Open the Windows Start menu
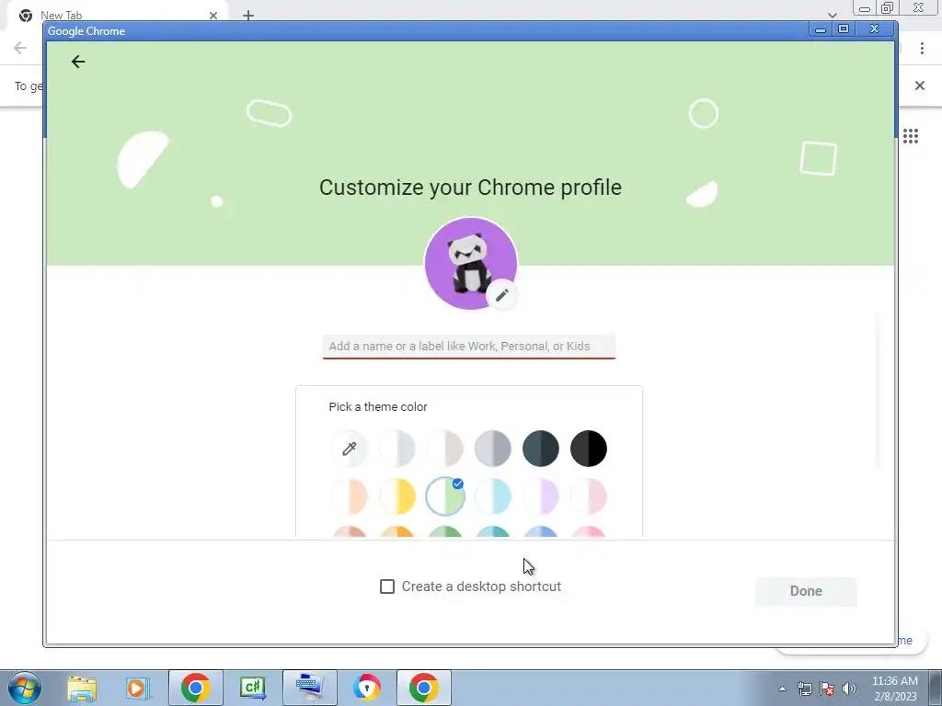 pyautogui.click(x=25, y=688)
